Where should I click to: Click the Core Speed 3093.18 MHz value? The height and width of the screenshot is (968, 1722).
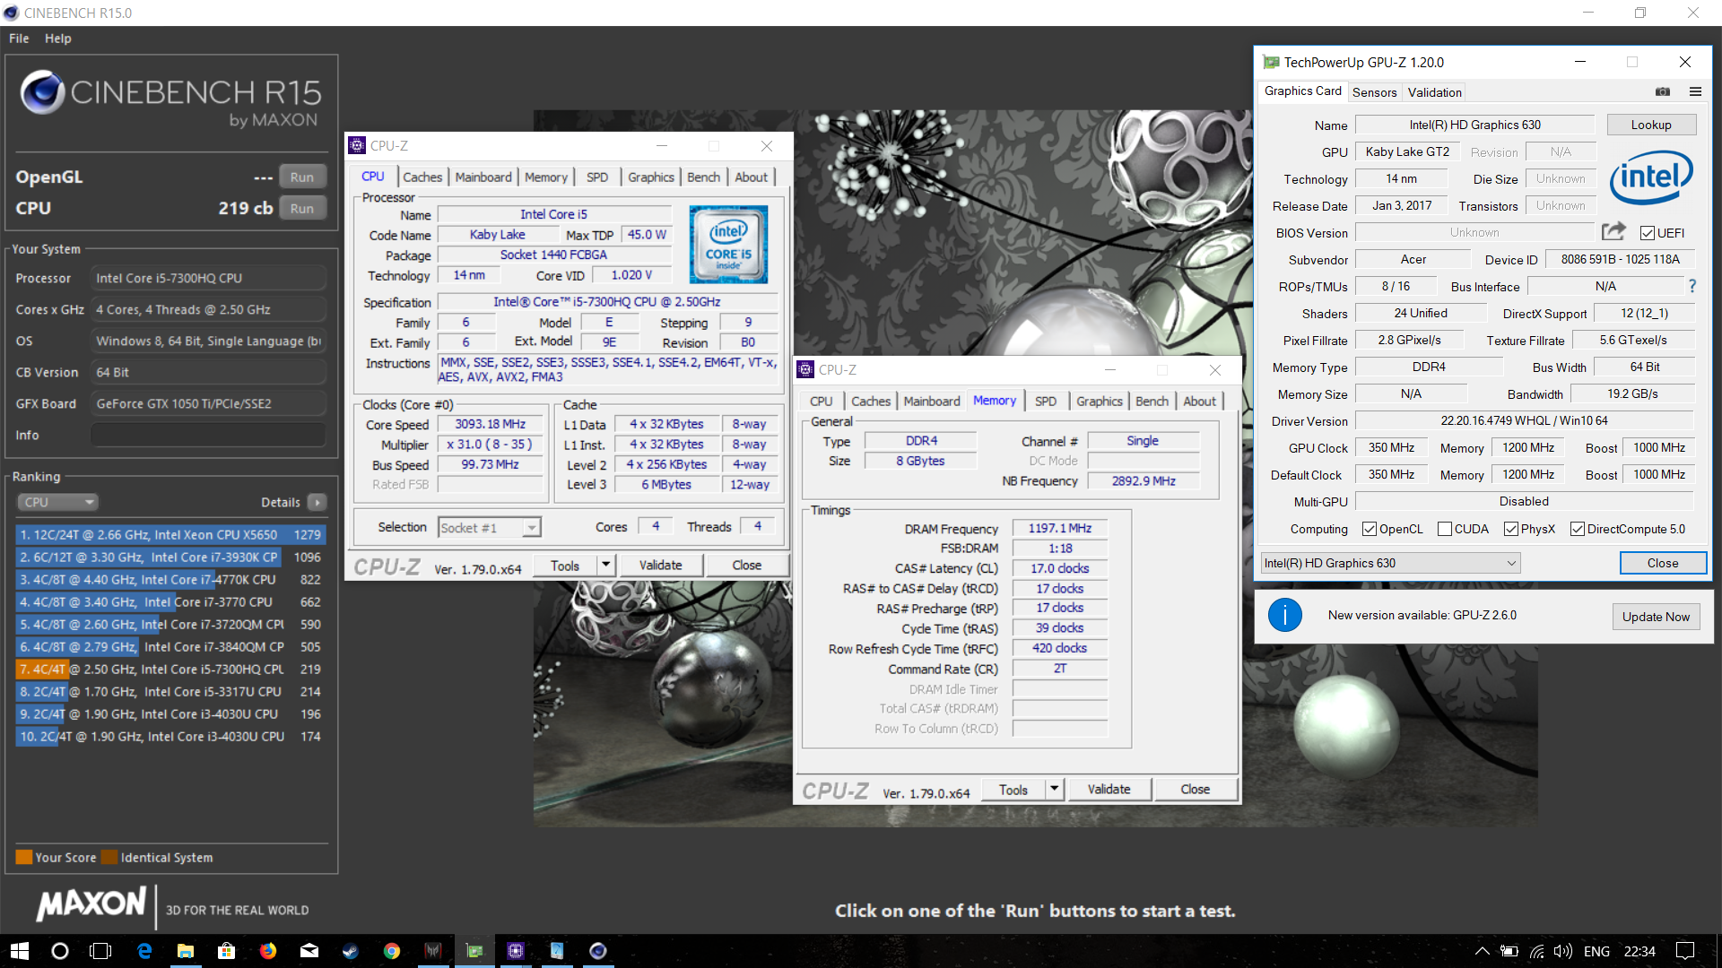490,424
